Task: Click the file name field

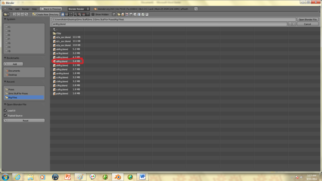Action: (x=169, y=24)
